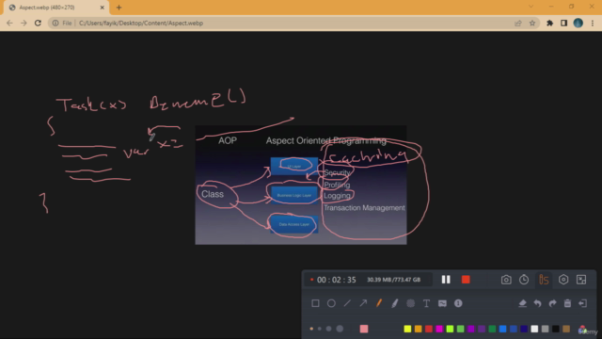Select the Rectangle drawing tool
Screen dimensions: 602x339
coord(315,303)
